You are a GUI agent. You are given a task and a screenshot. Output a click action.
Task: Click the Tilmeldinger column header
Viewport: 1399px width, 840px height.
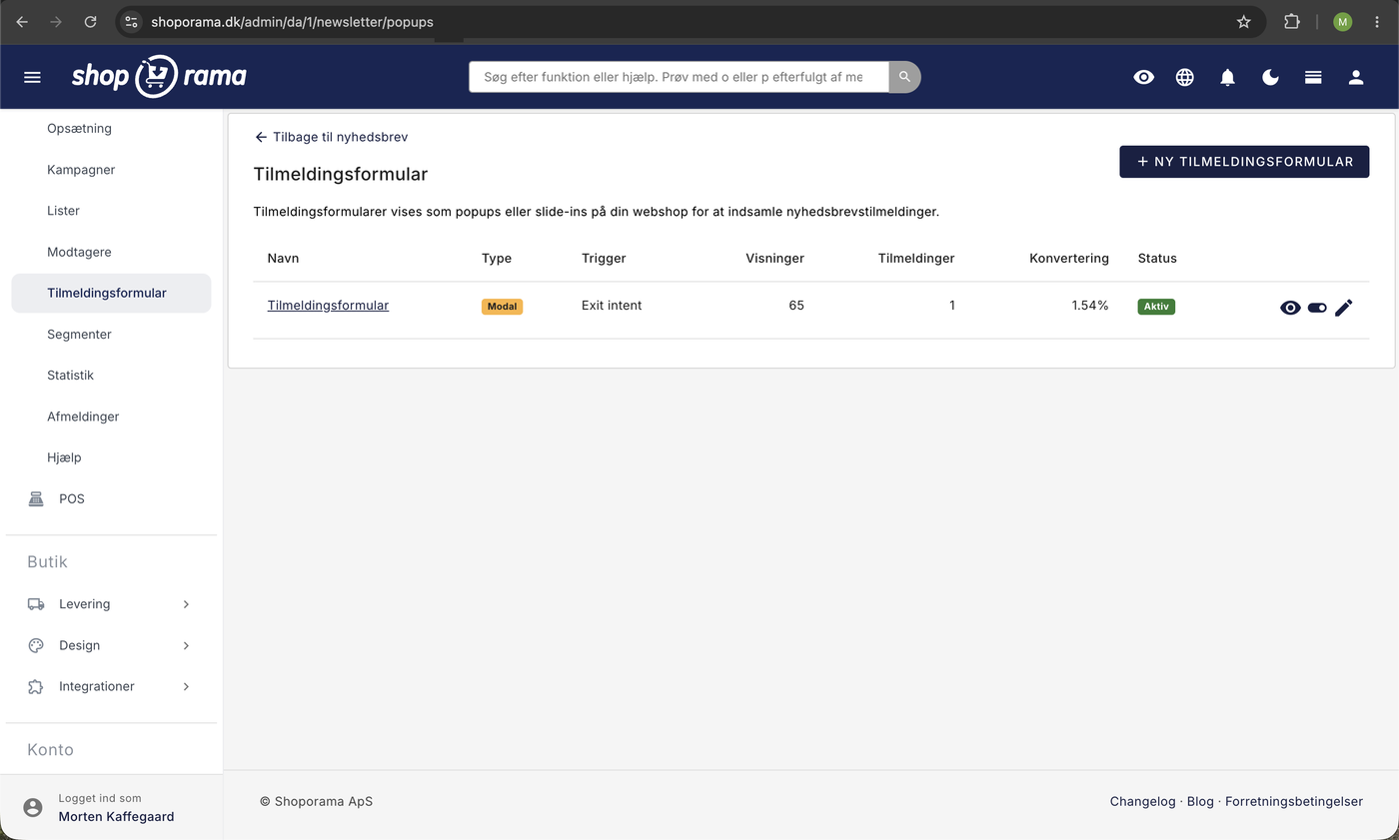(916, 258)
